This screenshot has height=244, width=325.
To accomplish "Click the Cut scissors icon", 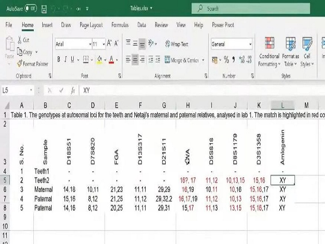I will (24, 40).
